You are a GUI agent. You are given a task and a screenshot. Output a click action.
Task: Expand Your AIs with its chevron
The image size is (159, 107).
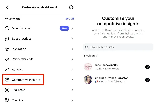point(72,100)
